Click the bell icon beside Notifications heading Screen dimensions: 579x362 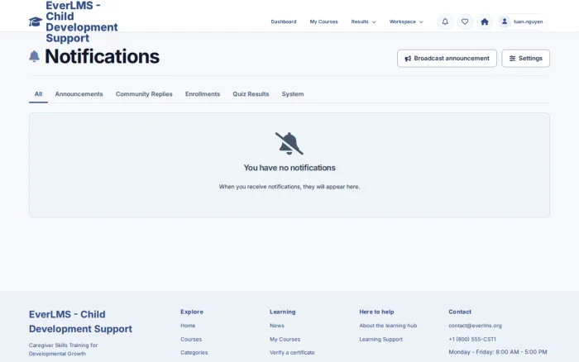tap(34, 56)
